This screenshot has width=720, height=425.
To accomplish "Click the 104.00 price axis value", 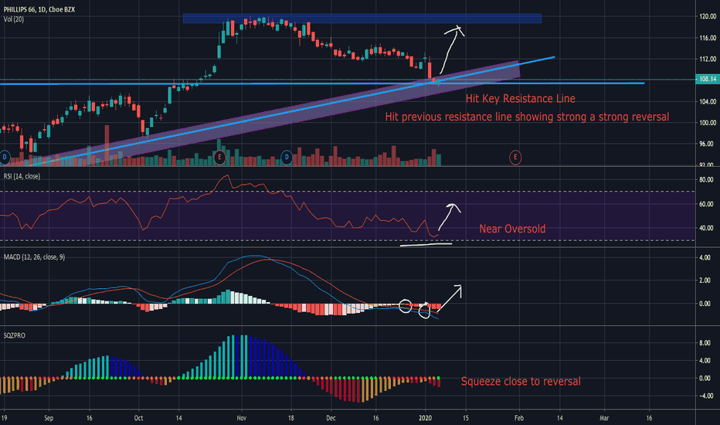I will (x=708, y=101).
